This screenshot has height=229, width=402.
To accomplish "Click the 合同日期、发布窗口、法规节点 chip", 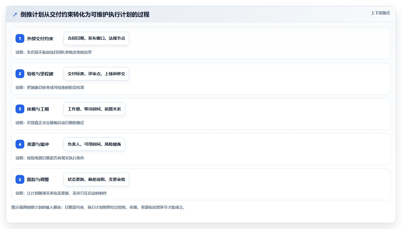I will (96, 38).
